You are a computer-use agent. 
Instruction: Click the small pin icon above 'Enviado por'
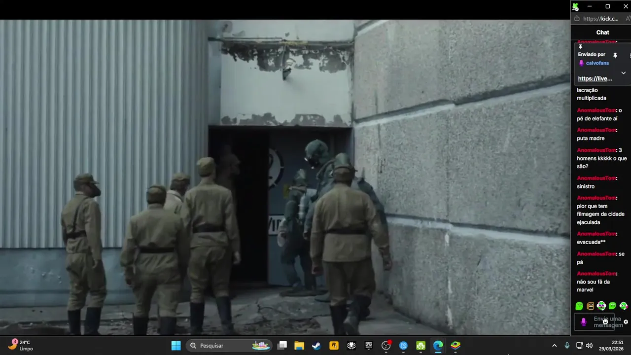580,47
